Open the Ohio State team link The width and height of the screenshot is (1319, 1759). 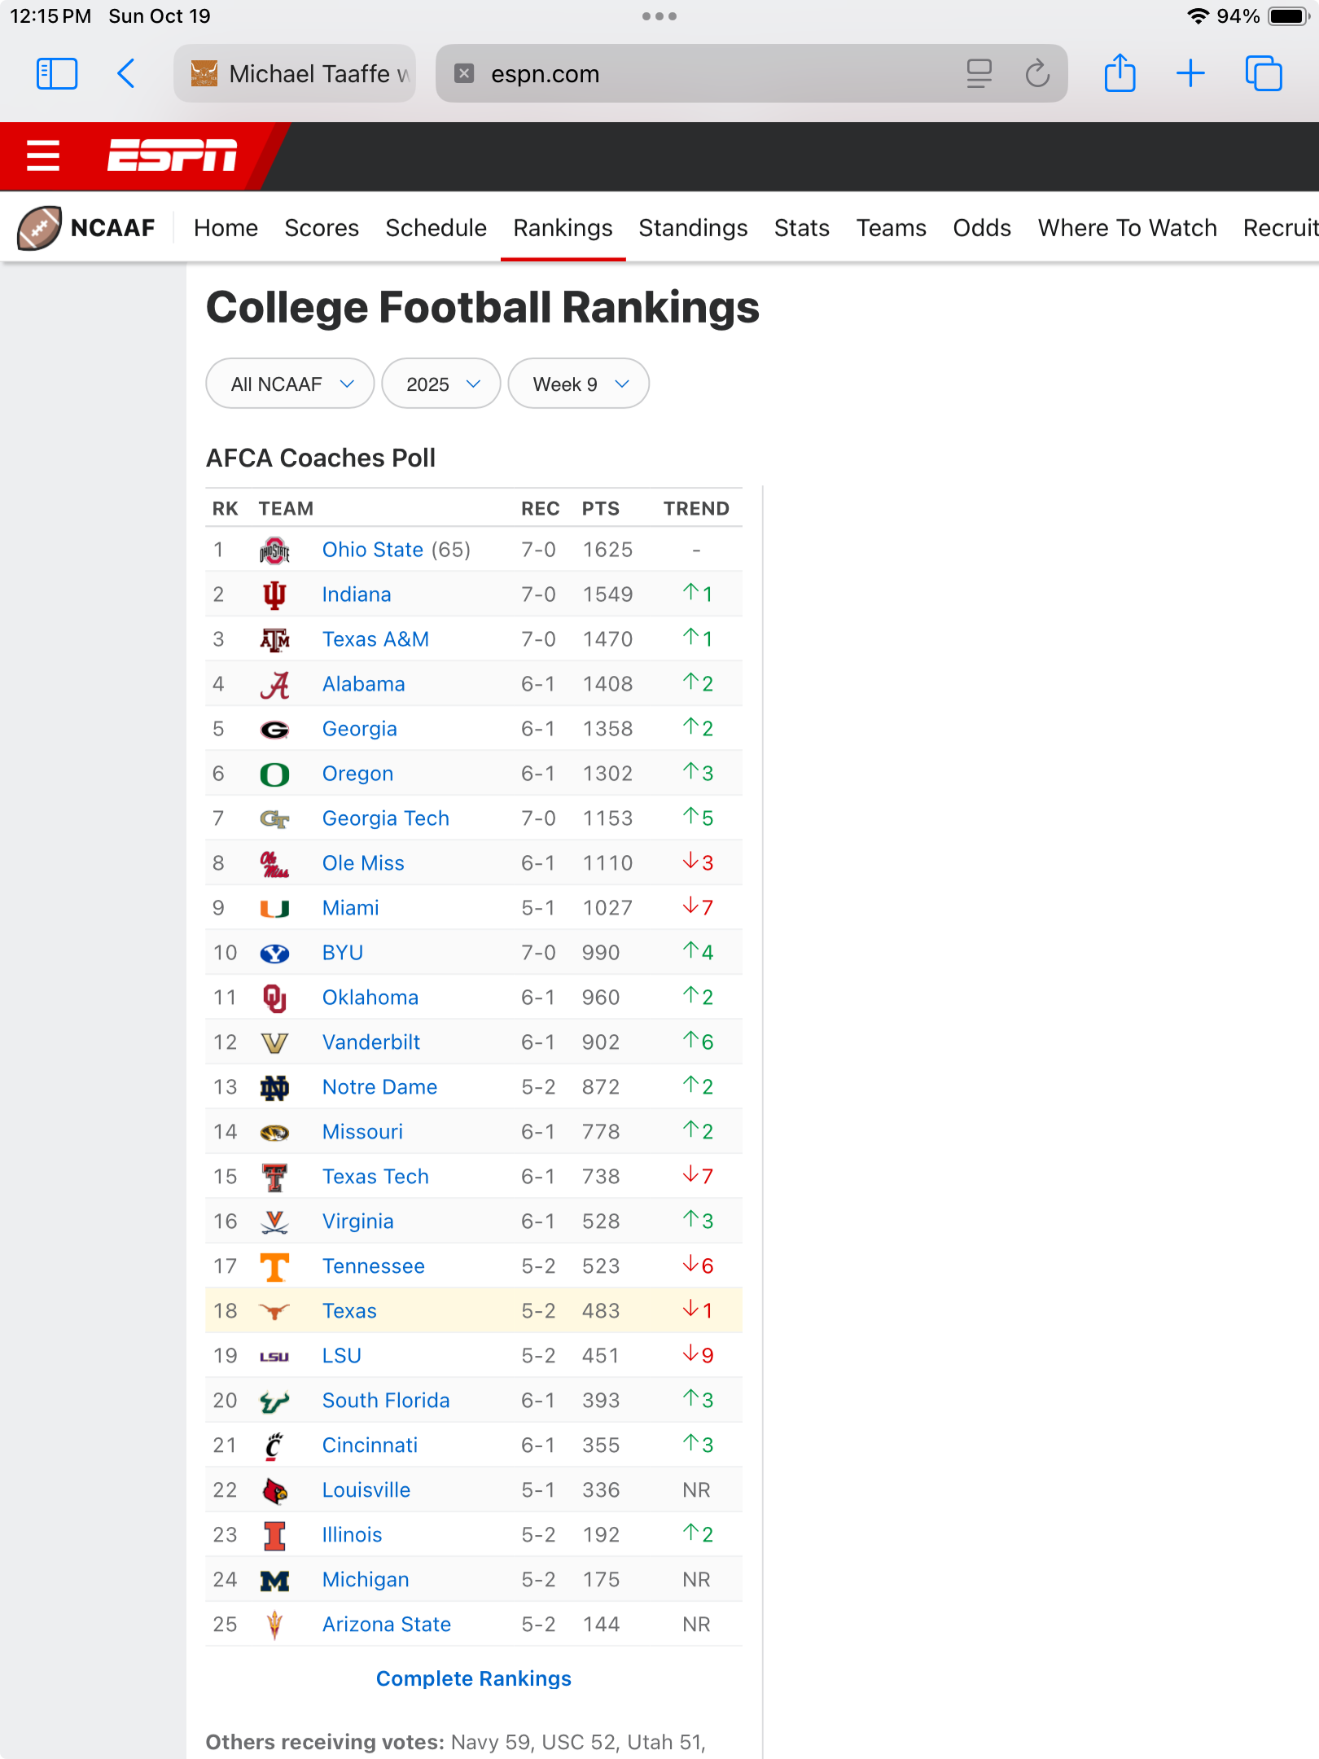click(x=372, y=550)
